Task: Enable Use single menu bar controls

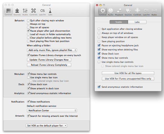Action: [99, 62]
